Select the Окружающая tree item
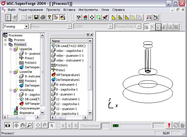Image resolution: width=187 pixels, height=137 pixels. pyautogui.click(x=29, y=108)
